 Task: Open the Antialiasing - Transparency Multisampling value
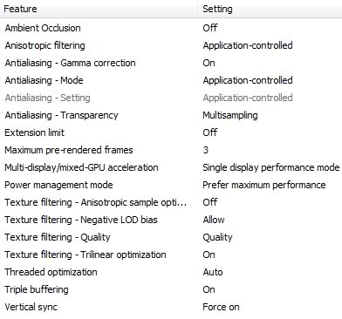(x=230, y=115)
